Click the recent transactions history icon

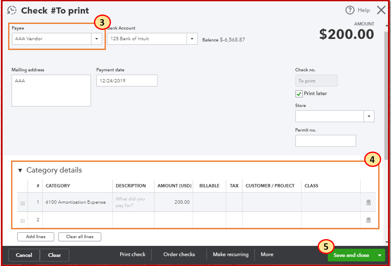12,11
